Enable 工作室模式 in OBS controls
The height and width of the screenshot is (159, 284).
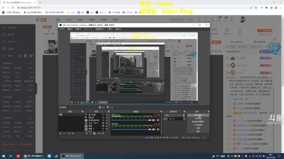(x=198, y=125)
